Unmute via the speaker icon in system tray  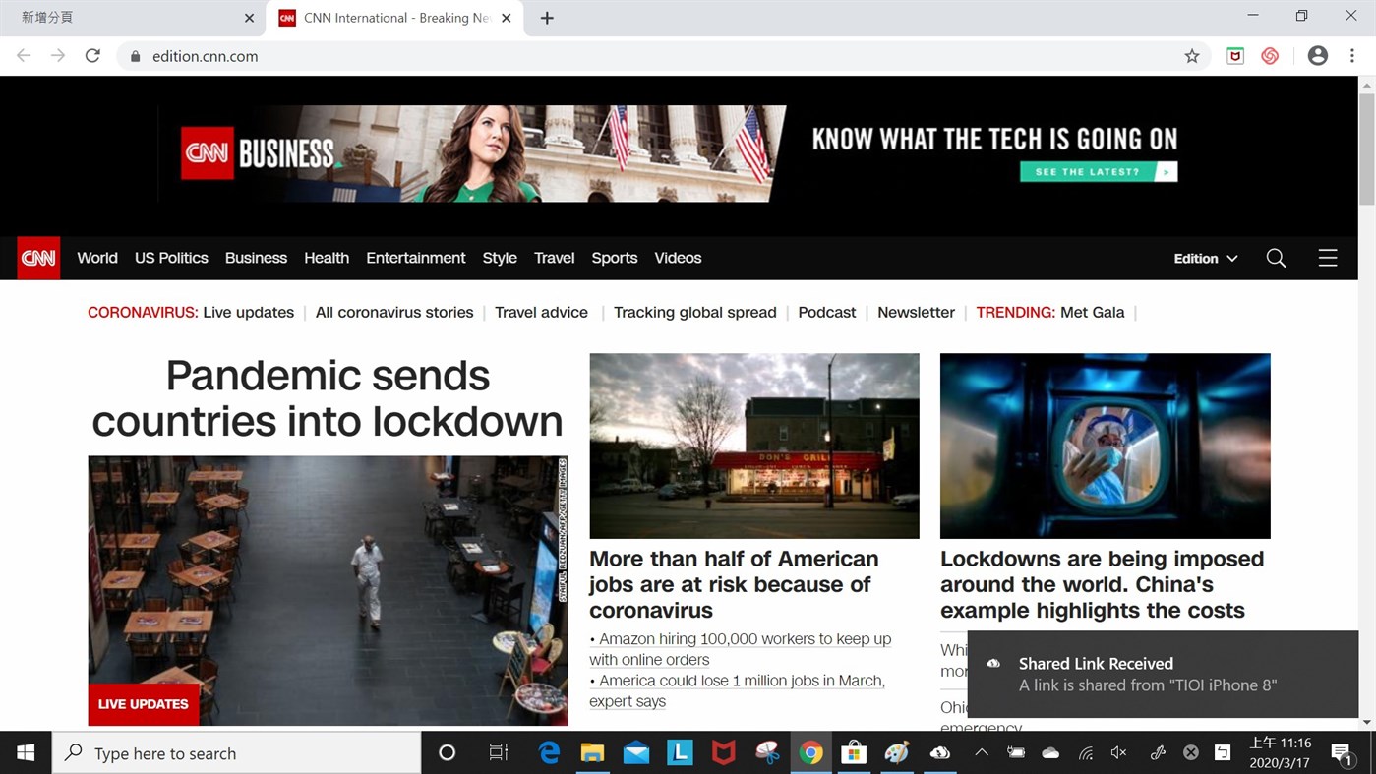point(1119,753)
